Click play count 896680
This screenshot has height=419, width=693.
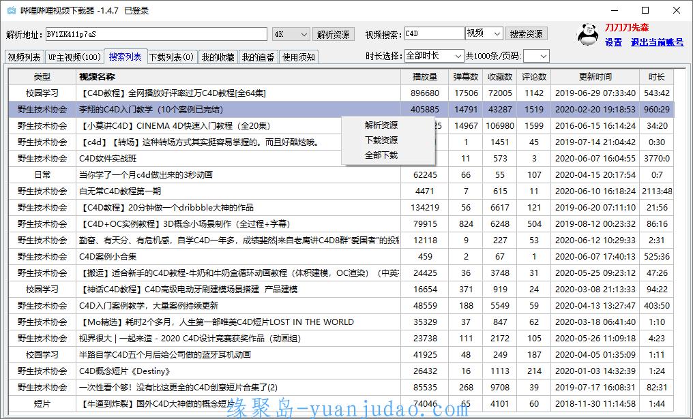[x=425, y=93]
